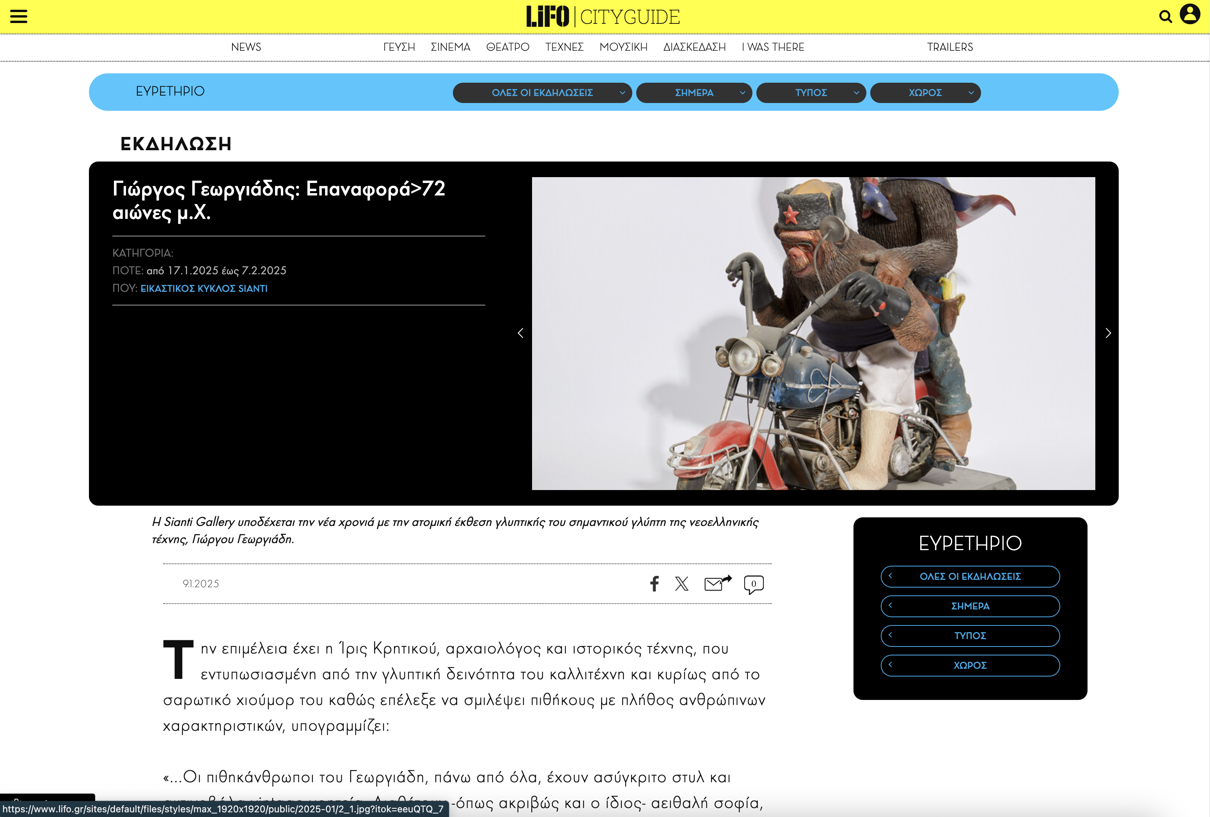This screenshot has height=817, width=1210.
Task: Expand ΣΗΜΕΡΑ dropdown in blue bar
Action: coord(694,93)
